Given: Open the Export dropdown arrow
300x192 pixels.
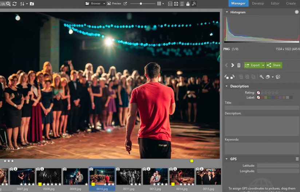Looking at the screenshot, I should click(x=263, y=65).
